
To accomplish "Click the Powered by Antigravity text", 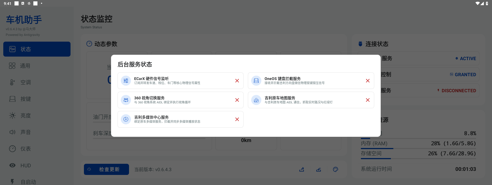I will tap(23, 35).
